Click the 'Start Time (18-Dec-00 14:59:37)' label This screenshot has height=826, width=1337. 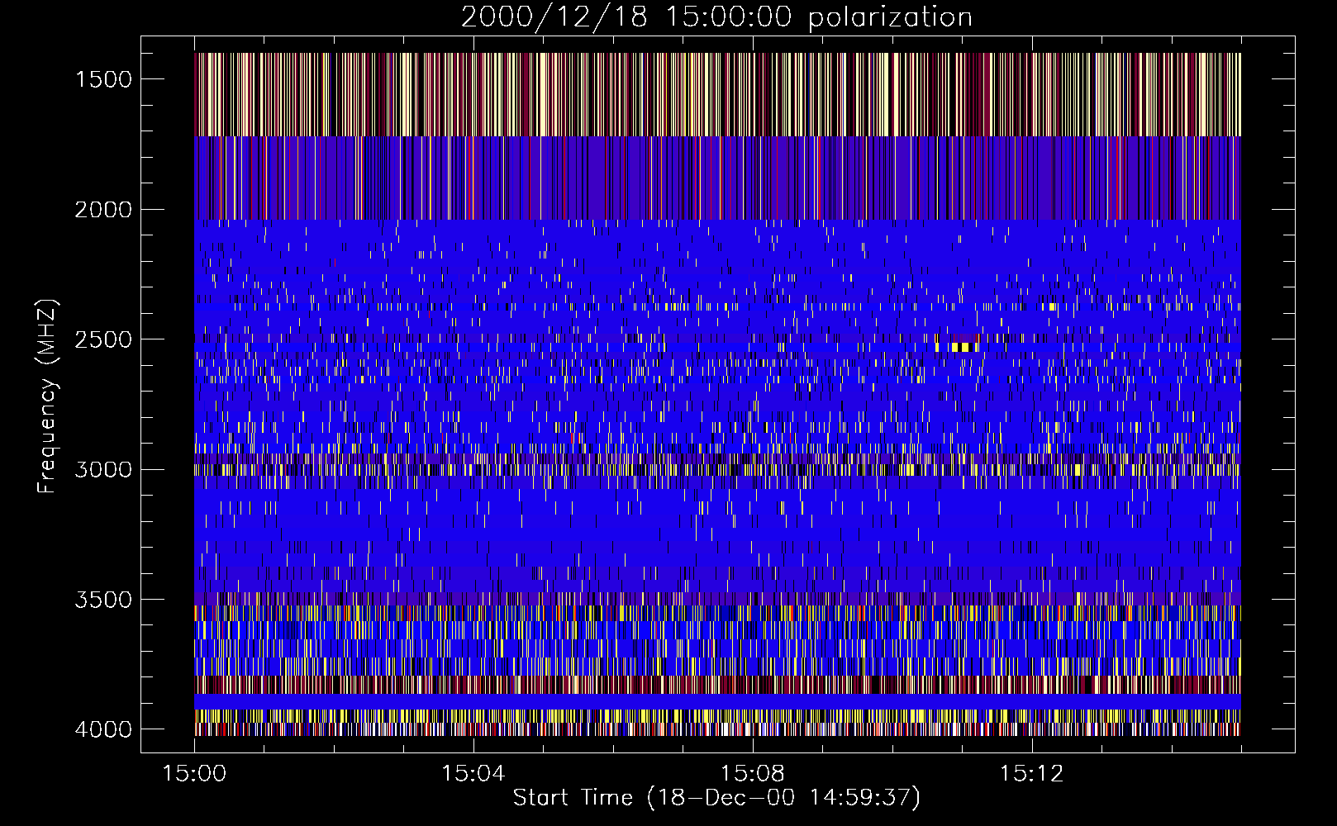point(716,798)
